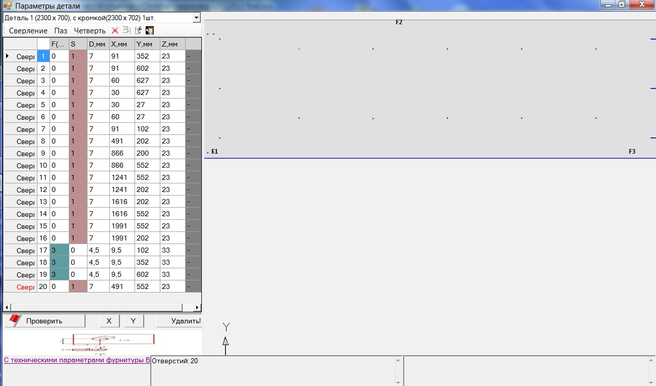This screenshot has width=656, height=386.
Task: Click the document import icon in toolbar
Action: (x=138, y=30)
